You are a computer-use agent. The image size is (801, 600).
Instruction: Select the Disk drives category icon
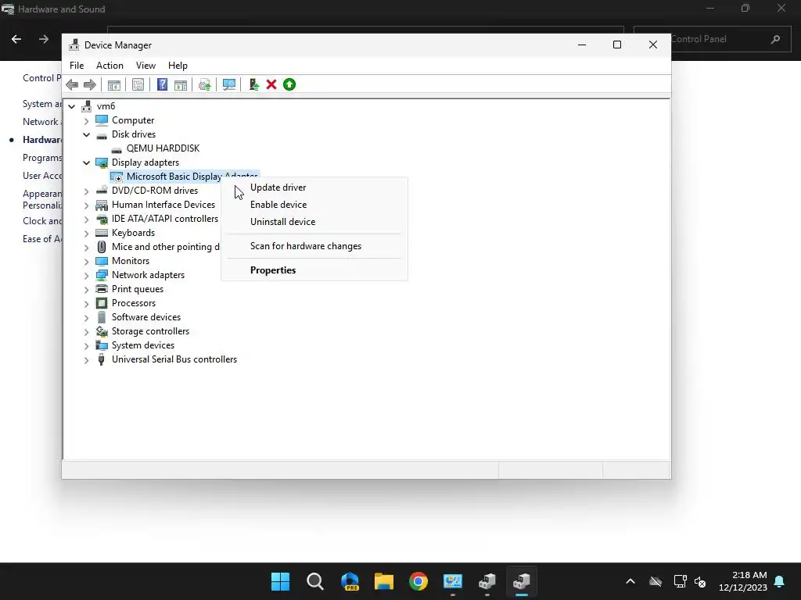click(102, 134)
